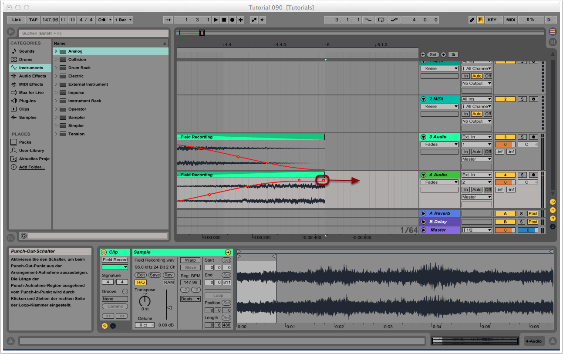This screenshot has width=563, height=354.
Task: Toggle the HiQ switch in Sample box
Action: tap(140, 282)
